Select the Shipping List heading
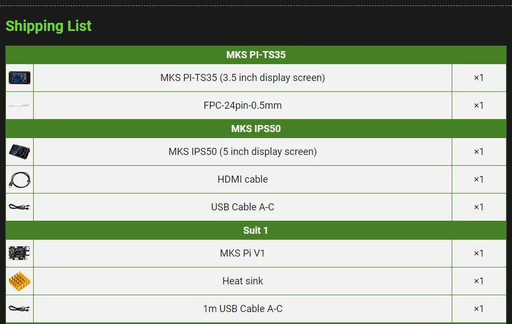This screenshot has width=512, height=324. click(48, 26)
